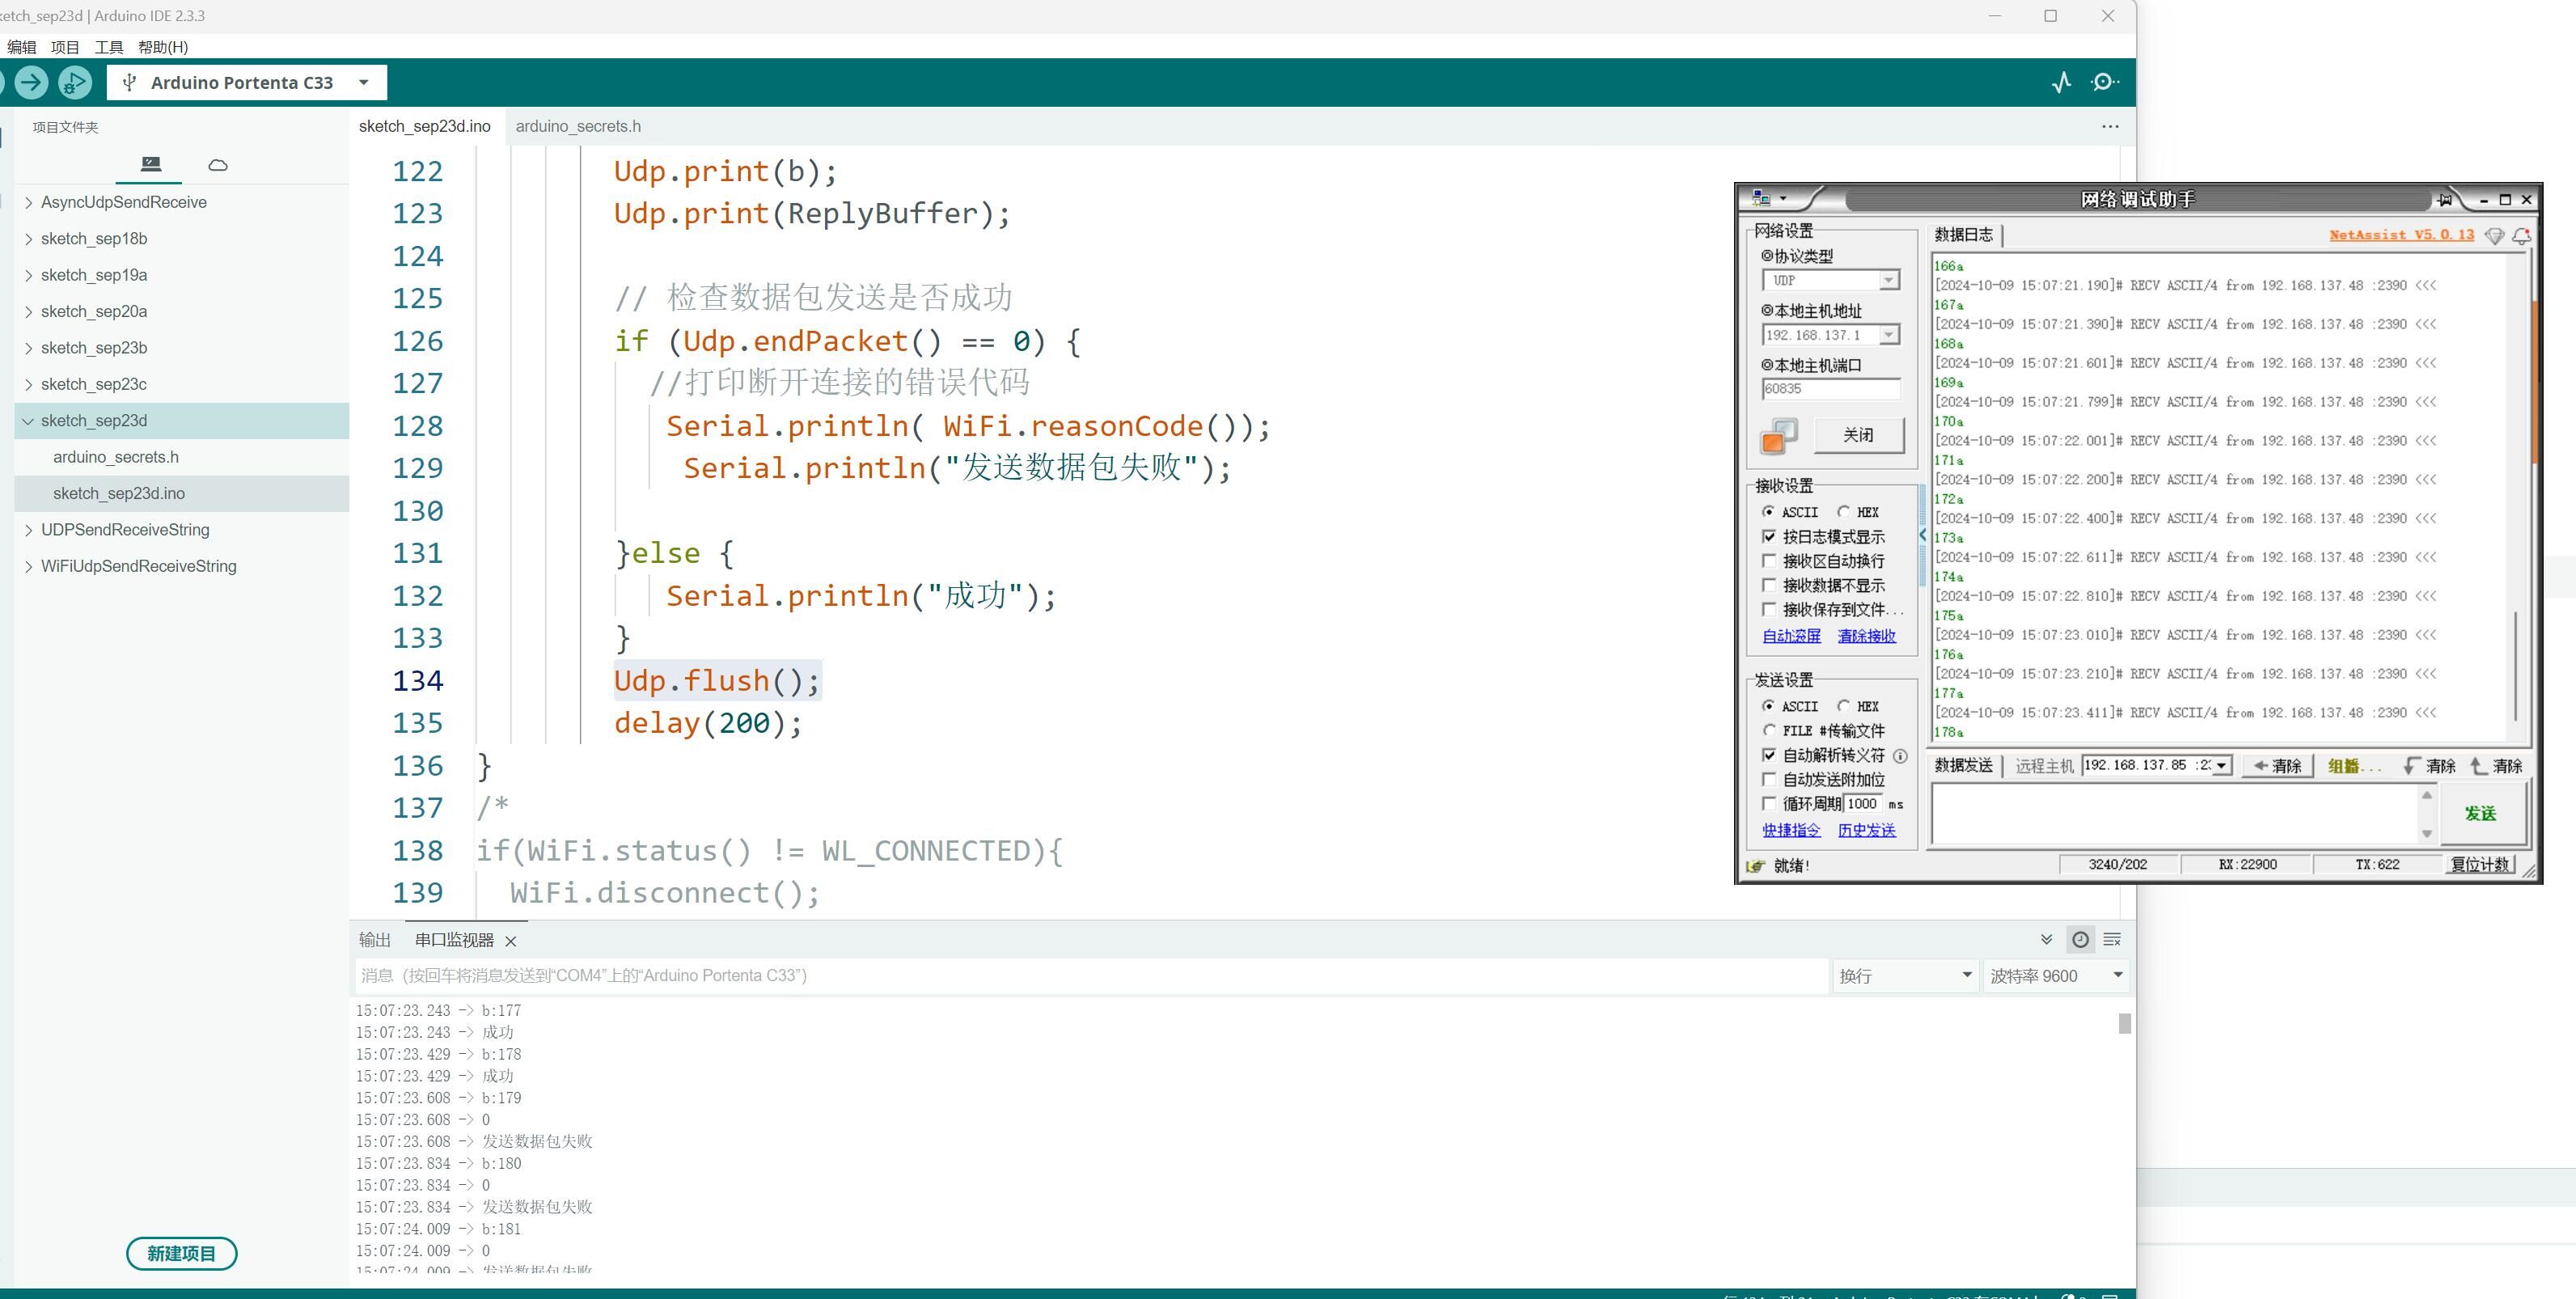Screen dimensions: 2576x1299
Task: Click the NetAssist pin-on-top icon
Action: [x=2444, y=199]
